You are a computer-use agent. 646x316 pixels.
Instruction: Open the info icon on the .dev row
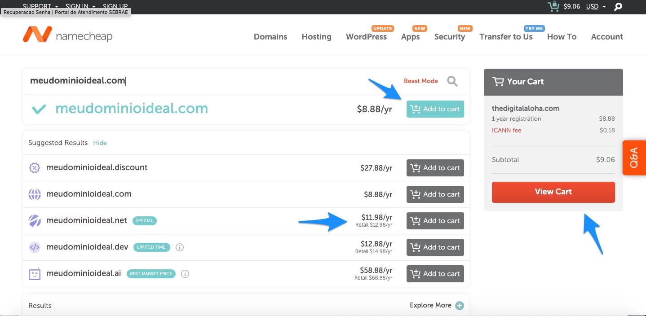[180, 247]
